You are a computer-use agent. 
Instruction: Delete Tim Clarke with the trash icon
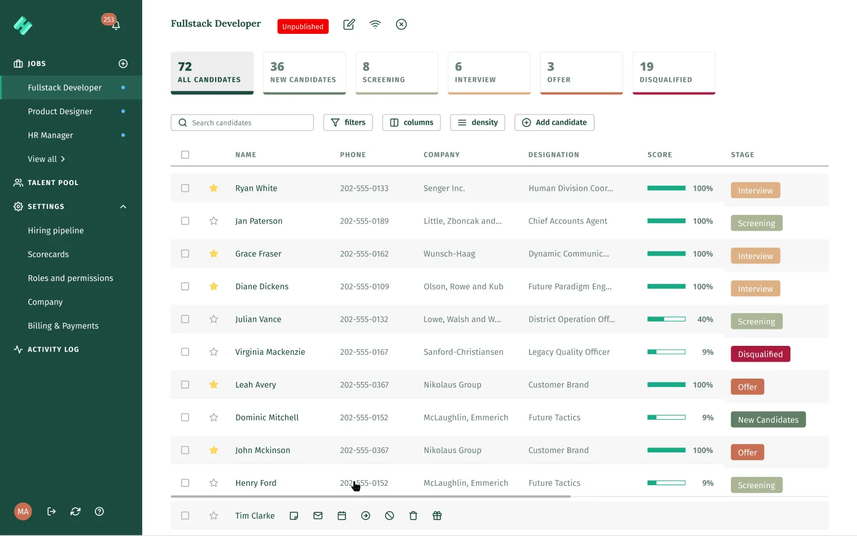tap(413, 516)
